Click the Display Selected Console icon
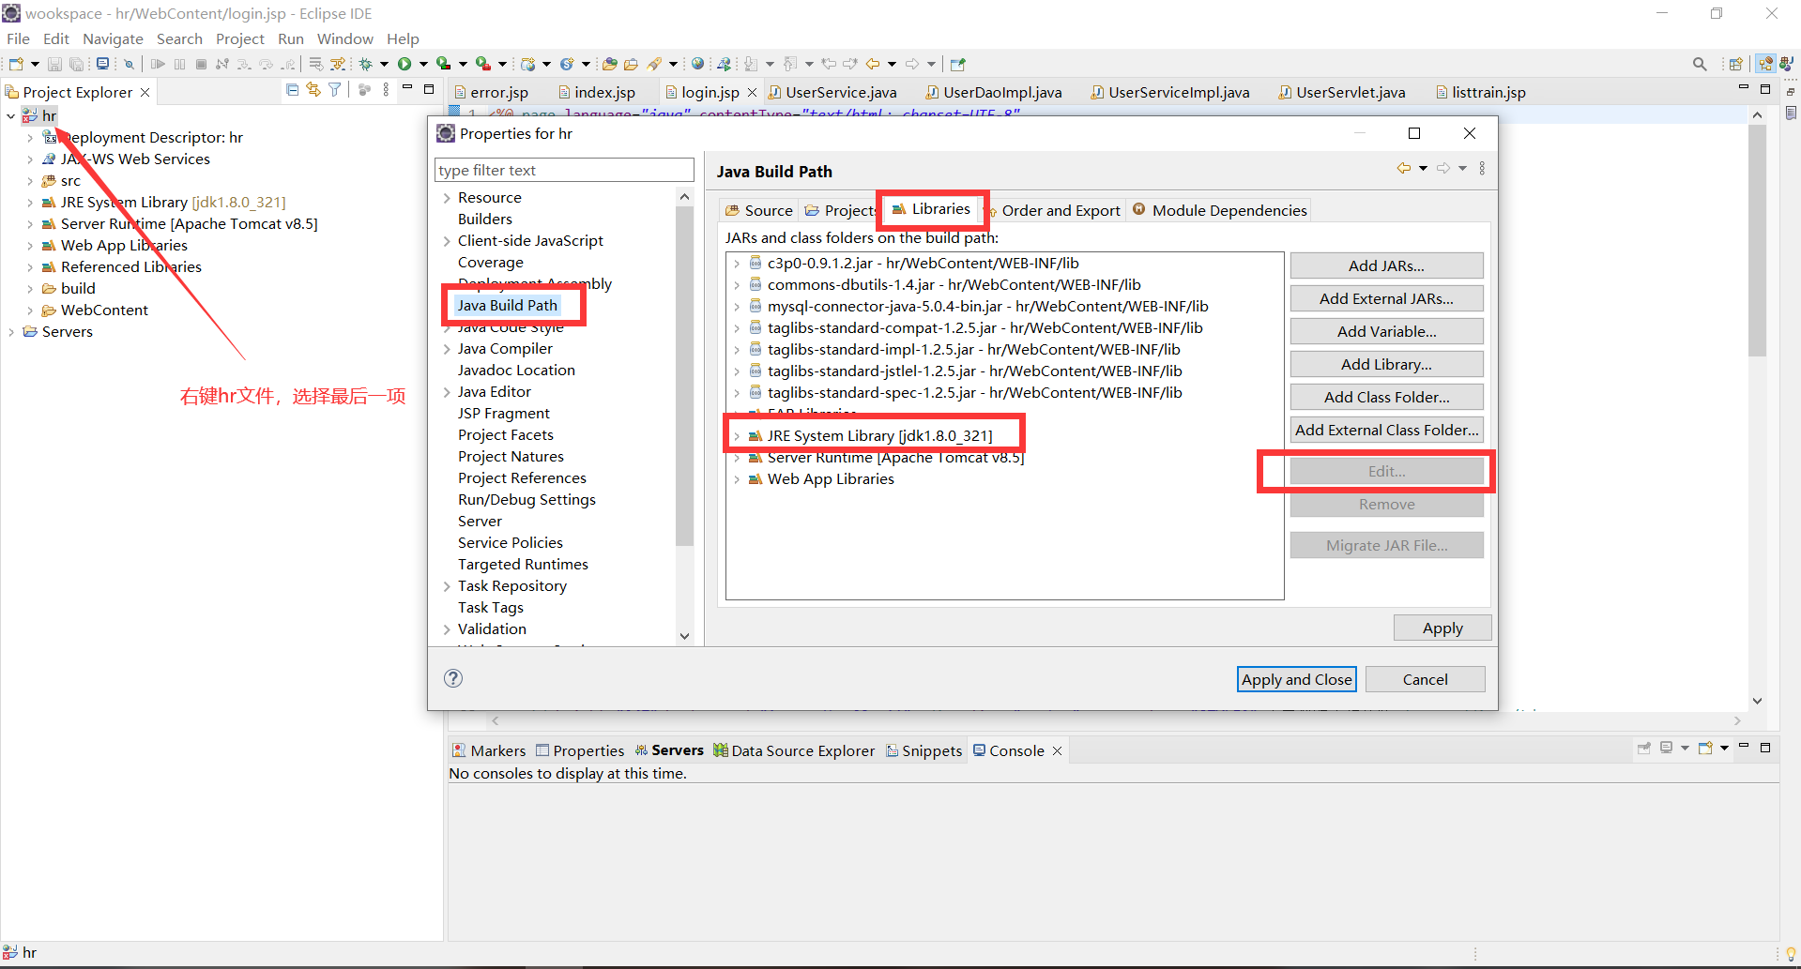Viewport: 1801px width, 969px height. (x=1667, y=748)
